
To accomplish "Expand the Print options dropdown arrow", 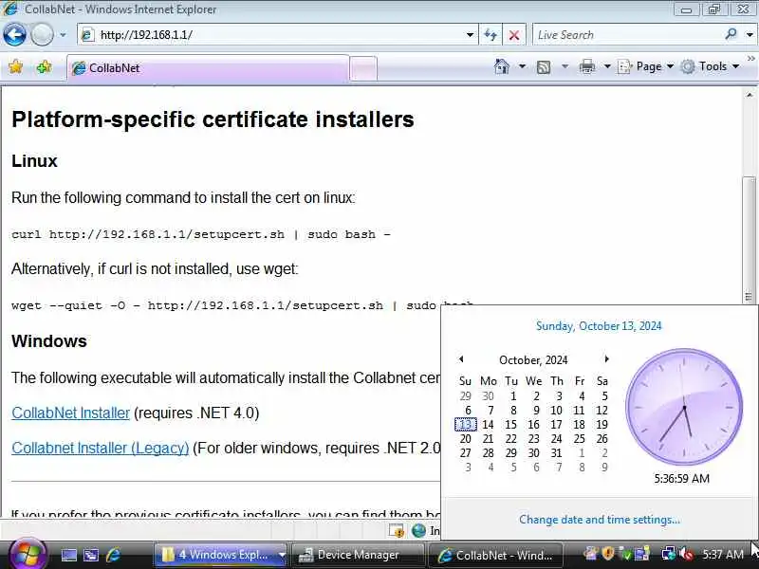I will coord(607,66).
